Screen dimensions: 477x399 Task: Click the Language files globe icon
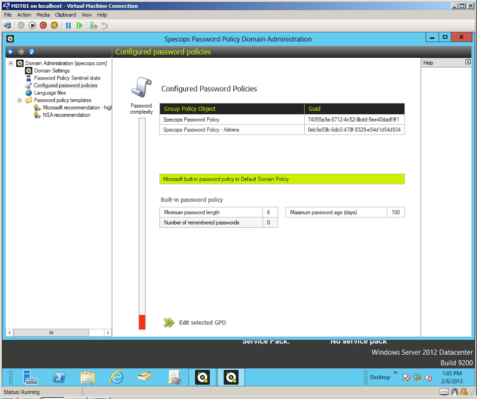(x=28, y=93)
